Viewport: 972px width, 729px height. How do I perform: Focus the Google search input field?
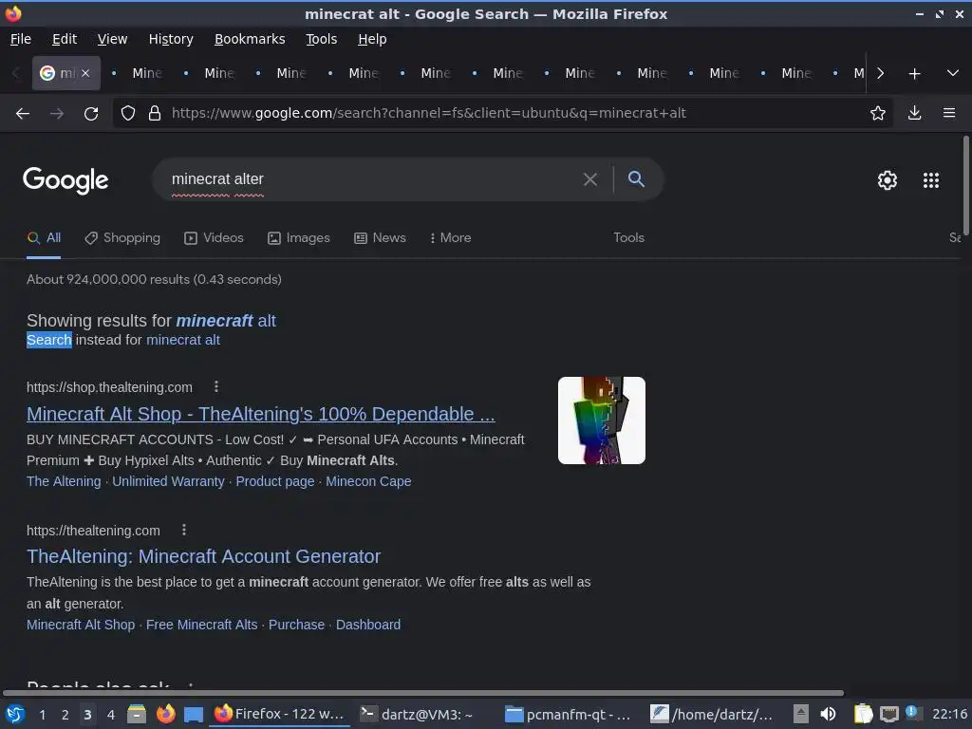[x=372, y=179]
